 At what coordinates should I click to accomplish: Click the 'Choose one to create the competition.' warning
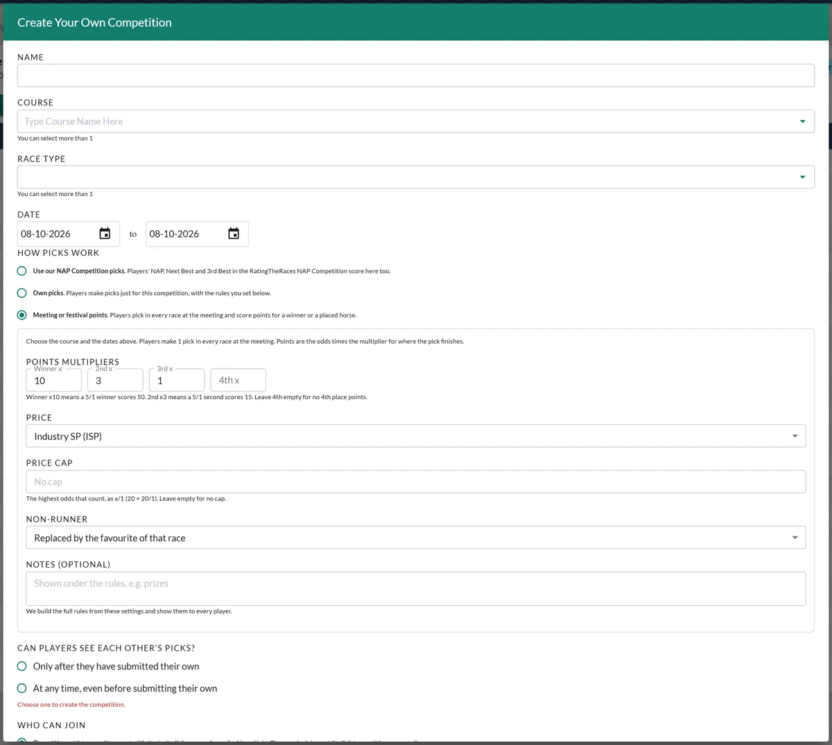71,705
